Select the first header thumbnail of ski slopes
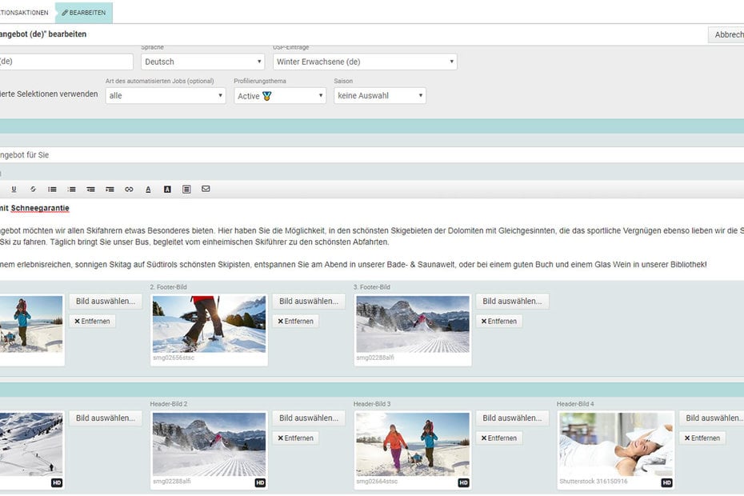The height and width of the screenshot is (496, 744). pyautogui.click(x=31, y=444)
